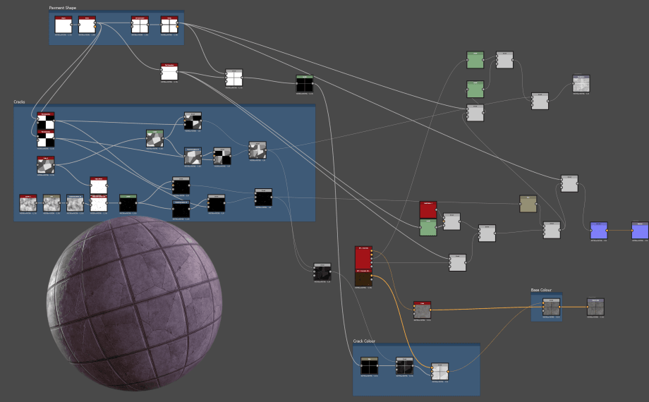Select the output node right of Base Colour frame
The height and width of the screenshot is (402, 649).
[x=595, y=307]
